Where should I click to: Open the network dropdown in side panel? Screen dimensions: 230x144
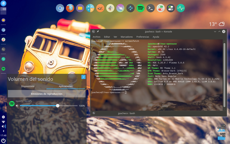[x=3, y=122]
